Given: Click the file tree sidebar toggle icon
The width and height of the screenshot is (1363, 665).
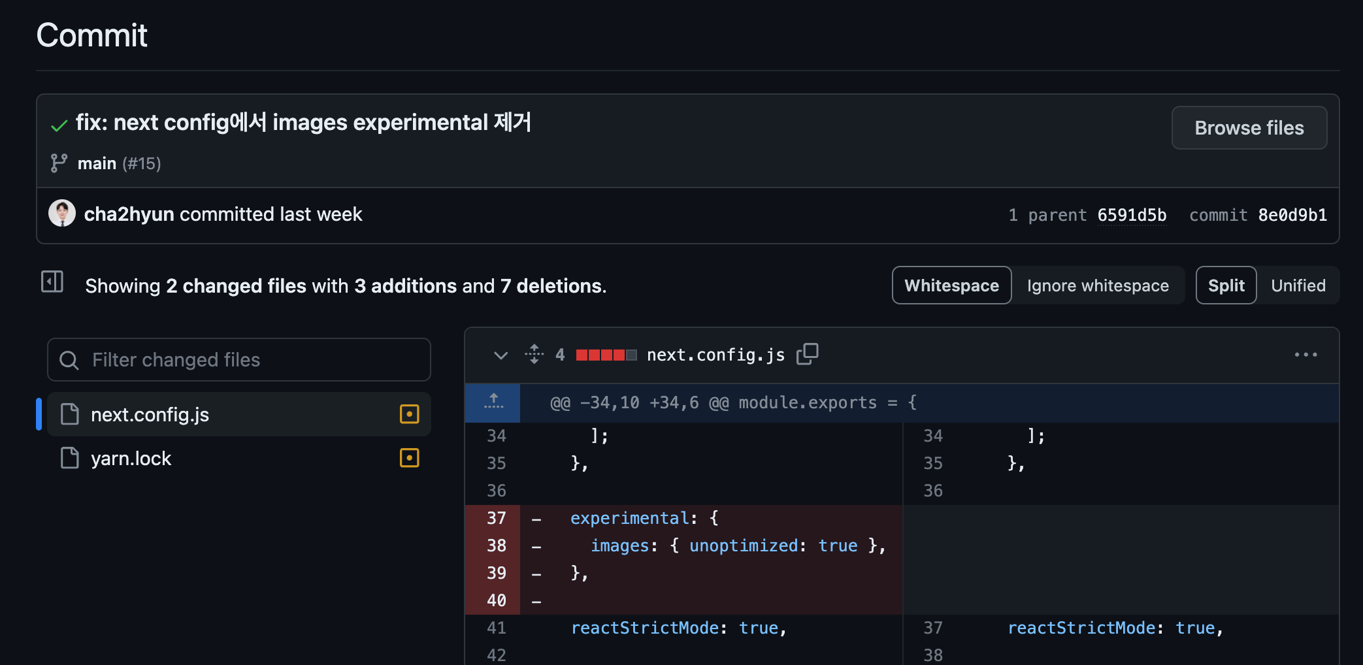Looking at the screenshot, I should point(52,282).
